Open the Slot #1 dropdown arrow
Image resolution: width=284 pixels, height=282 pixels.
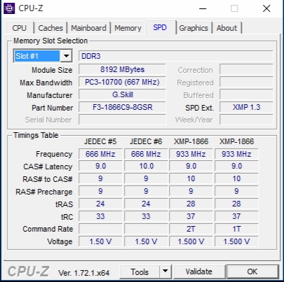pos(66,56)
